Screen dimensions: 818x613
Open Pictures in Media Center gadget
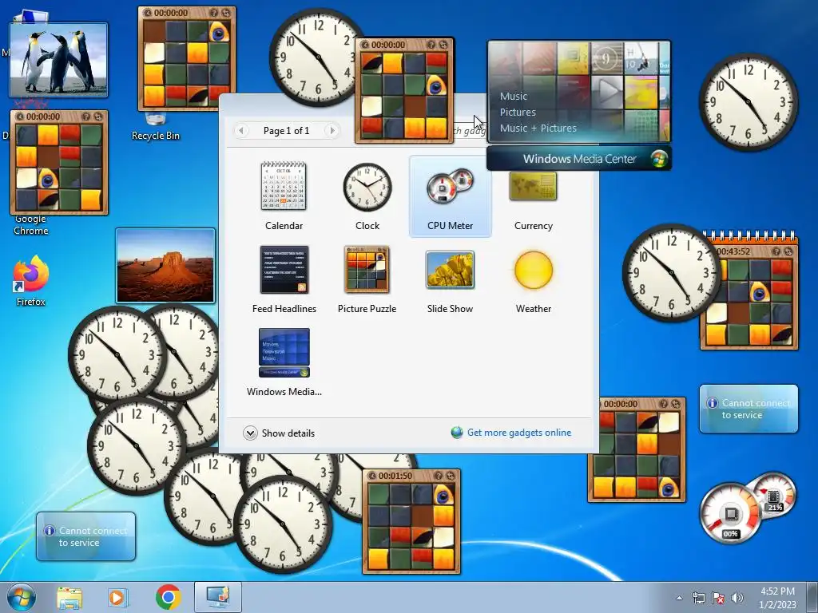tap(518, 112)
